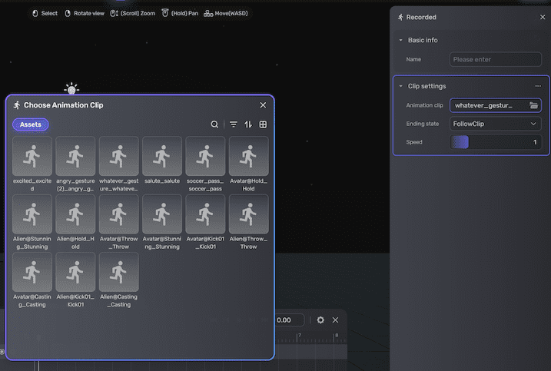Viewport: 551px width, 371px height.
Task: Switch to grid view layout icon
Action: (263, 124)
